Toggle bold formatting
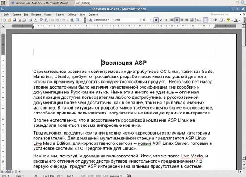 [x=156, y=20]
